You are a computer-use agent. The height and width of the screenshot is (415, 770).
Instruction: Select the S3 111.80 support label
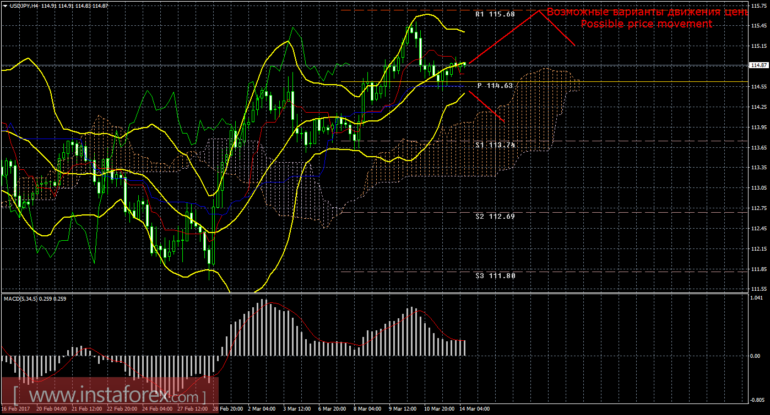tap(495, 276)
